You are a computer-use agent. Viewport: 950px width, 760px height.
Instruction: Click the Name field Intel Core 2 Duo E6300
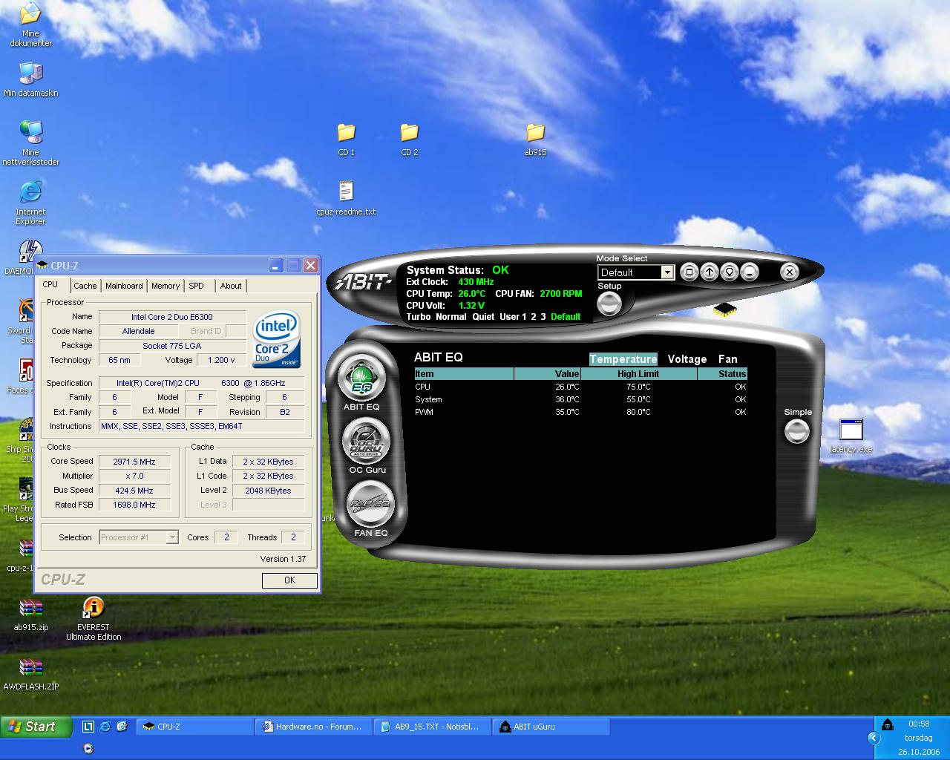(x=172, y=317)
